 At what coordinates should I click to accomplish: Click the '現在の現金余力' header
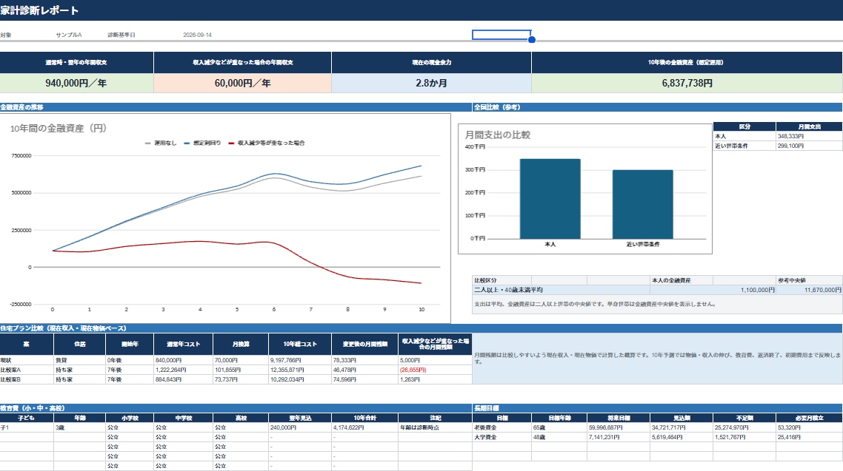point(431,62)
